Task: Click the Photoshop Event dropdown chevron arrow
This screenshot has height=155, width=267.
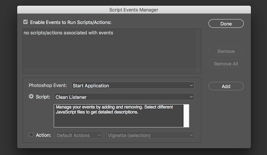Action: [x=191, y=86]
